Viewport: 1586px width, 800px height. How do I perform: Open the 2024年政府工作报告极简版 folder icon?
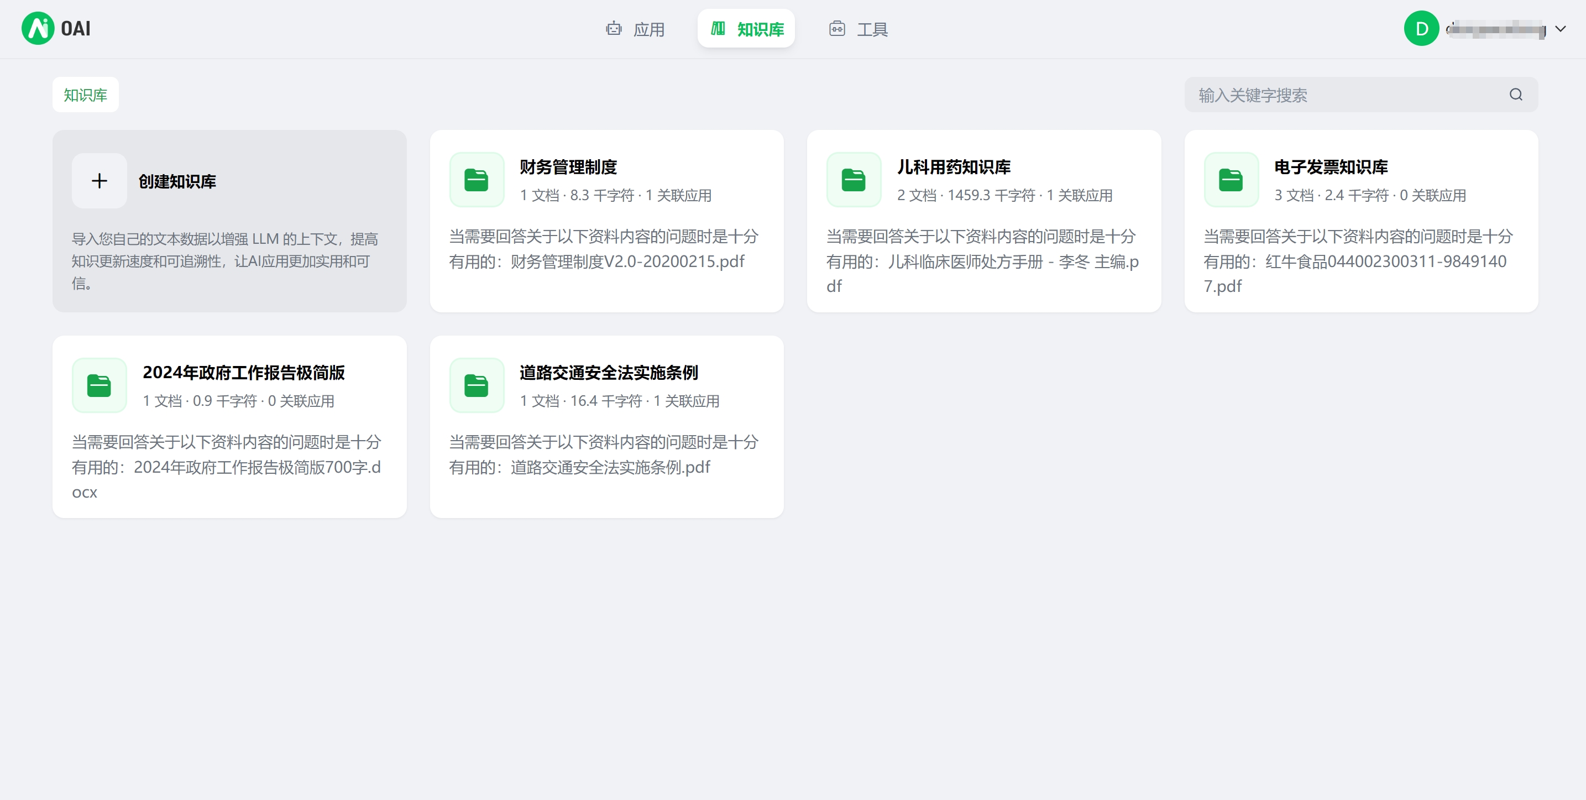pos(99,385)
